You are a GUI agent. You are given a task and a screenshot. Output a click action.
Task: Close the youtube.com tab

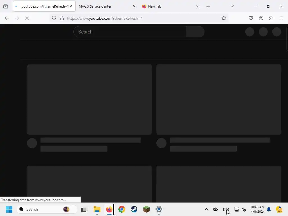tap(71, 6)
